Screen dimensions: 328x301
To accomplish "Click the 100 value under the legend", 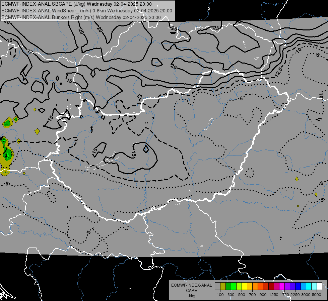I will pos(220,295).
